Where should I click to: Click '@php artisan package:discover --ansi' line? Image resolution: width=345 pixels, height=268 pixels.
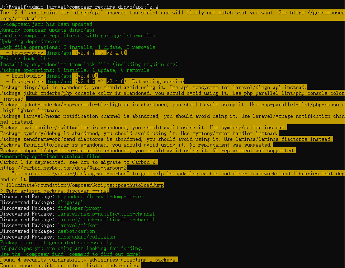point(55,190)
